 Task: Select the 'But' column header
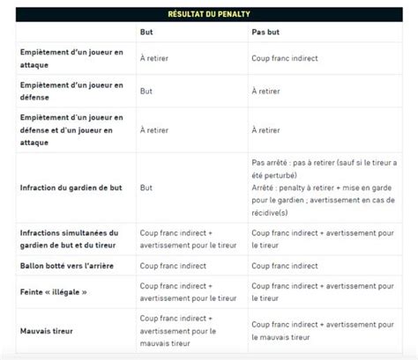146,32
